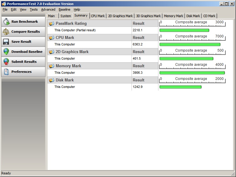The height and width of the screenshot is (177, 236).
Task: Click the Save Result floppy disk icon
Action: click(6, 42)
